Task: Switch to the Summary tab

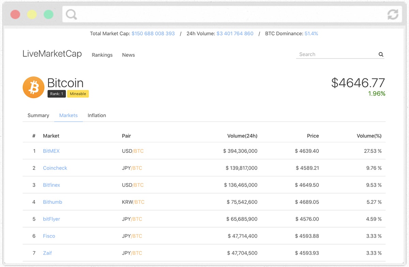Action: [x=38, y=115]
